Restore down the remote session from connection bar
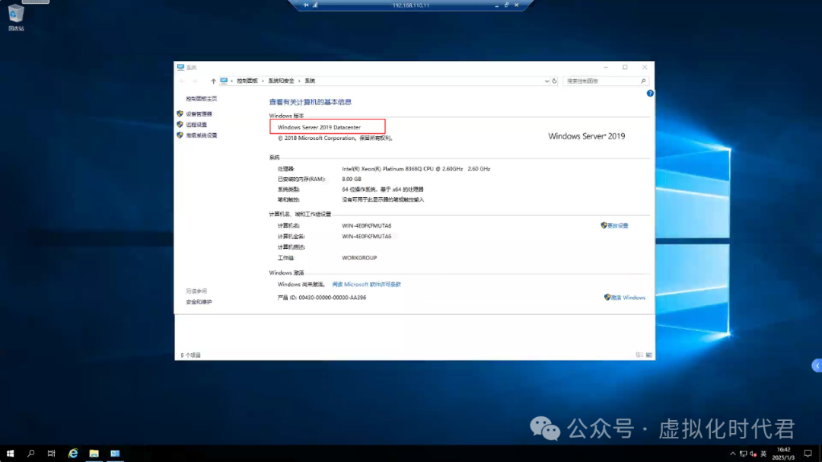Image resolution: width=822 pixels, height=462 pixels. click(x=506, y=5)
